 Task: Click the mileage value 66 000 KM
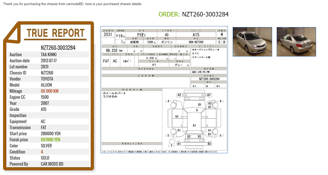coord(50,91)
